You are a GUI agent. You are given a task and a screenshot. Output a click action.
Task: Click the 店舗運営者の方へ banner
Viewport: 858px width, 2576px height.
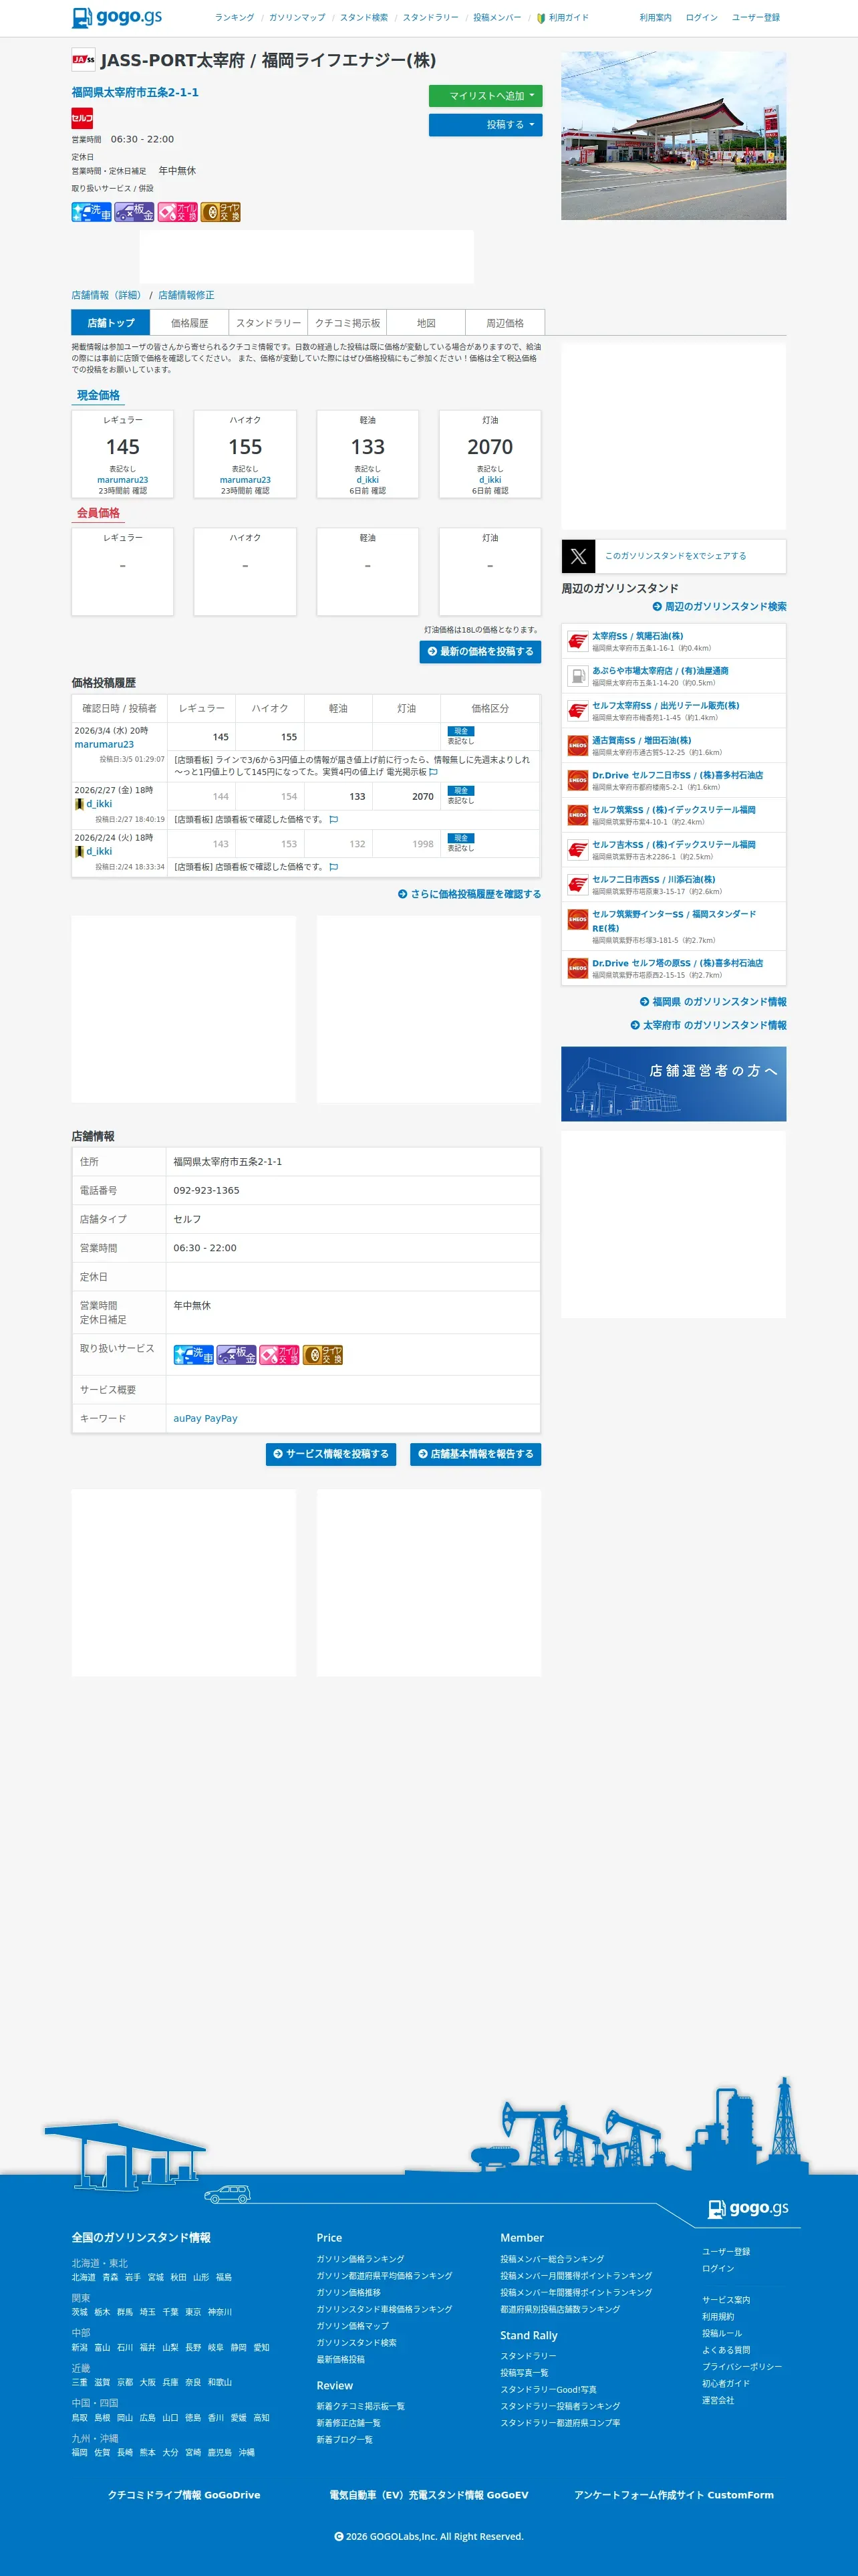(x=674, y=1084)
